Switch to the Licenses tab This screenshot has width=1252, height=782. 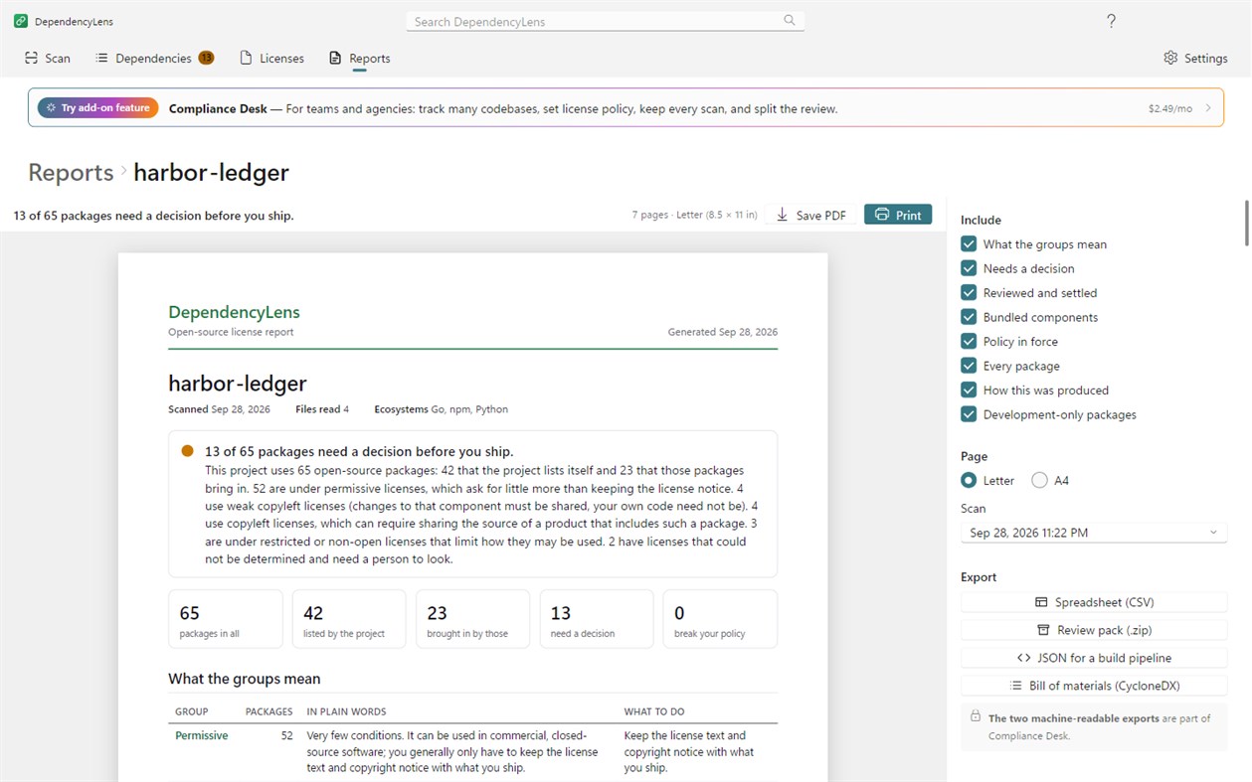click(272, 58)
